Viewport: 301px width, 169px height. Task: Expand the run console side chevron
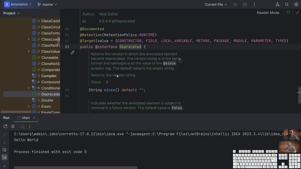point(4,166)
